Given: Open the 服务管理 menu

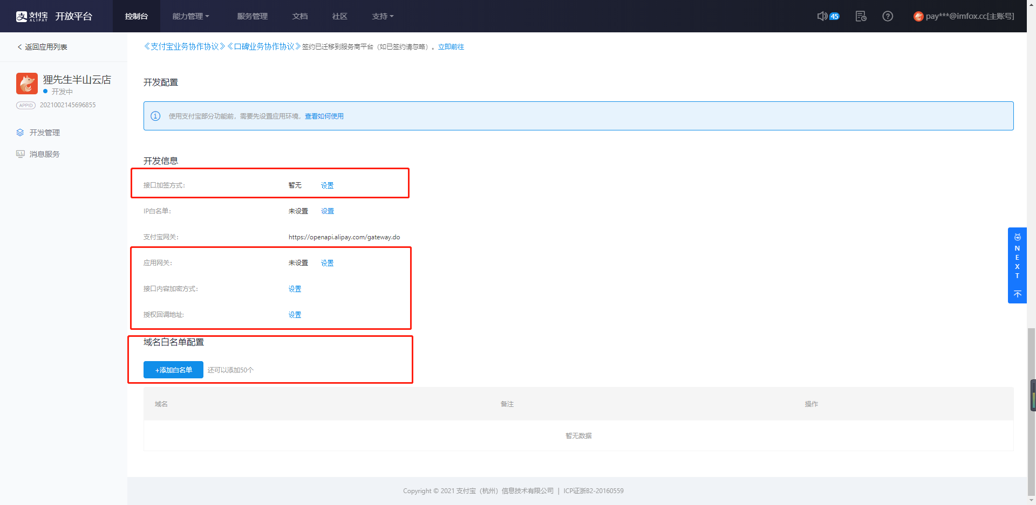Looking at the screenshot, I should pyautogui.click(x=252, y=16).
